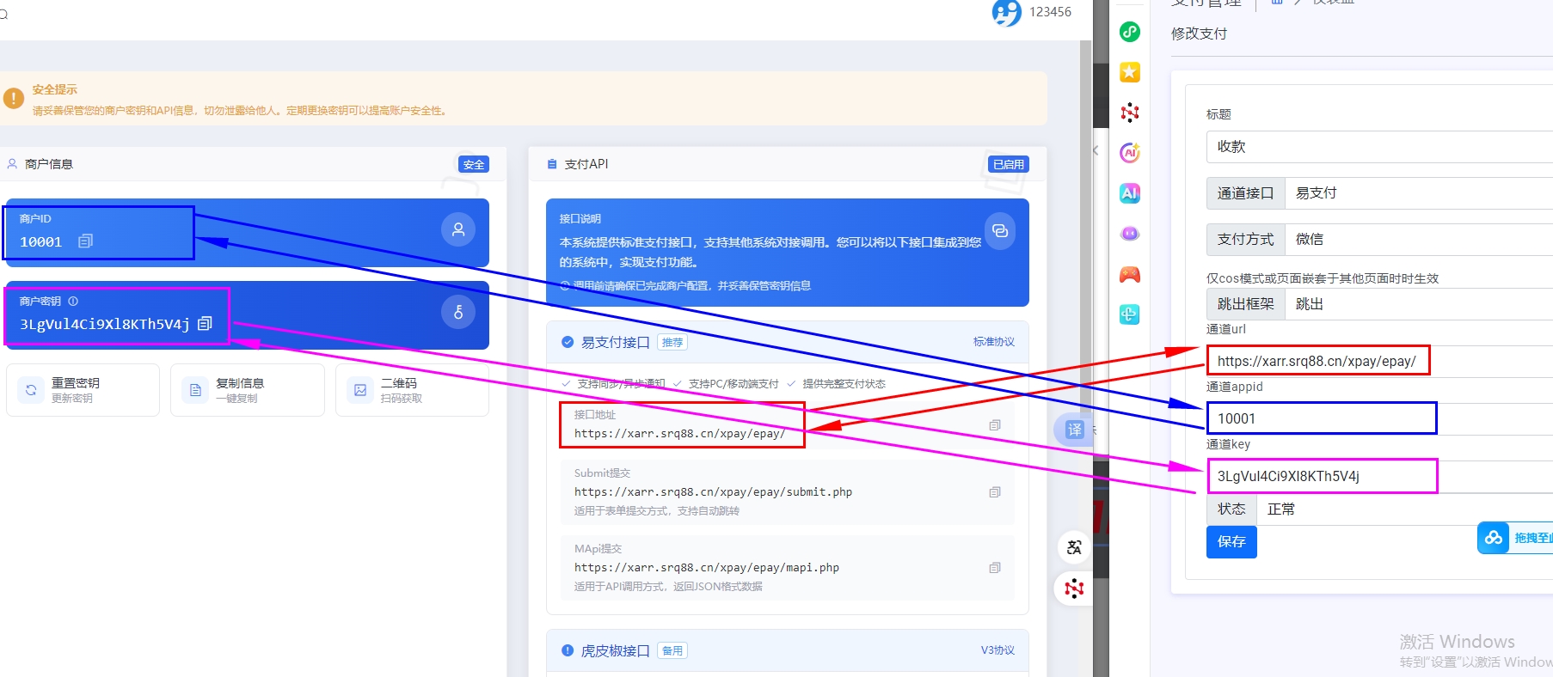
Task: Click the 标题 input field containing 收款
Action: point(1376,147)
